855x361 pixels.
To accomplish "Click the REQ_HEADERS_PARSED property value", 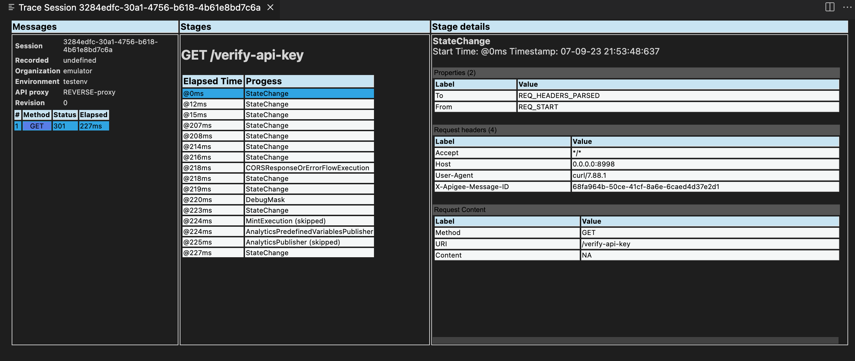I will click(x=559, y=96).
